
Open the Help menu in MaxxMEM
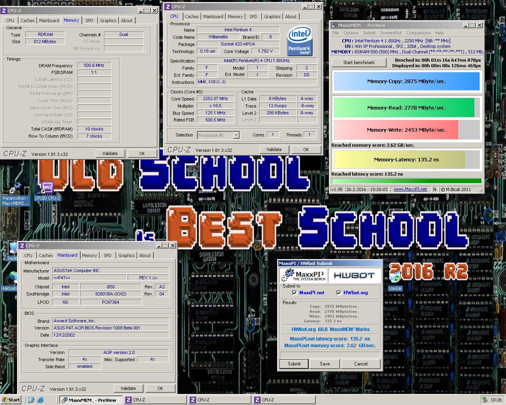440,33
